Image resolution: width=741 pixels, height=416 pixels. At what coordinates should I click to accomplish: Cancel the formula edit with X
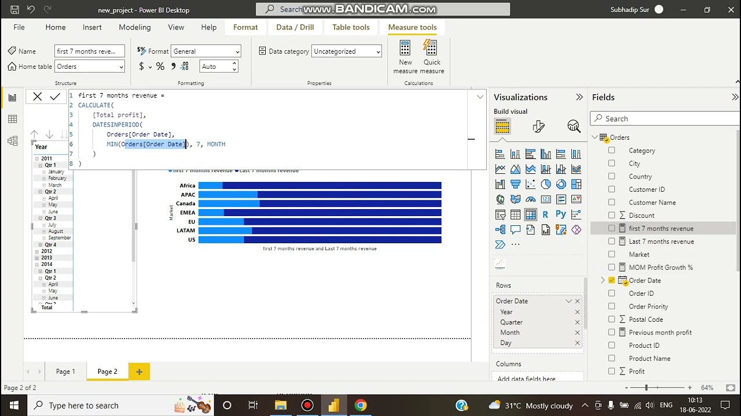pos(37,97)
